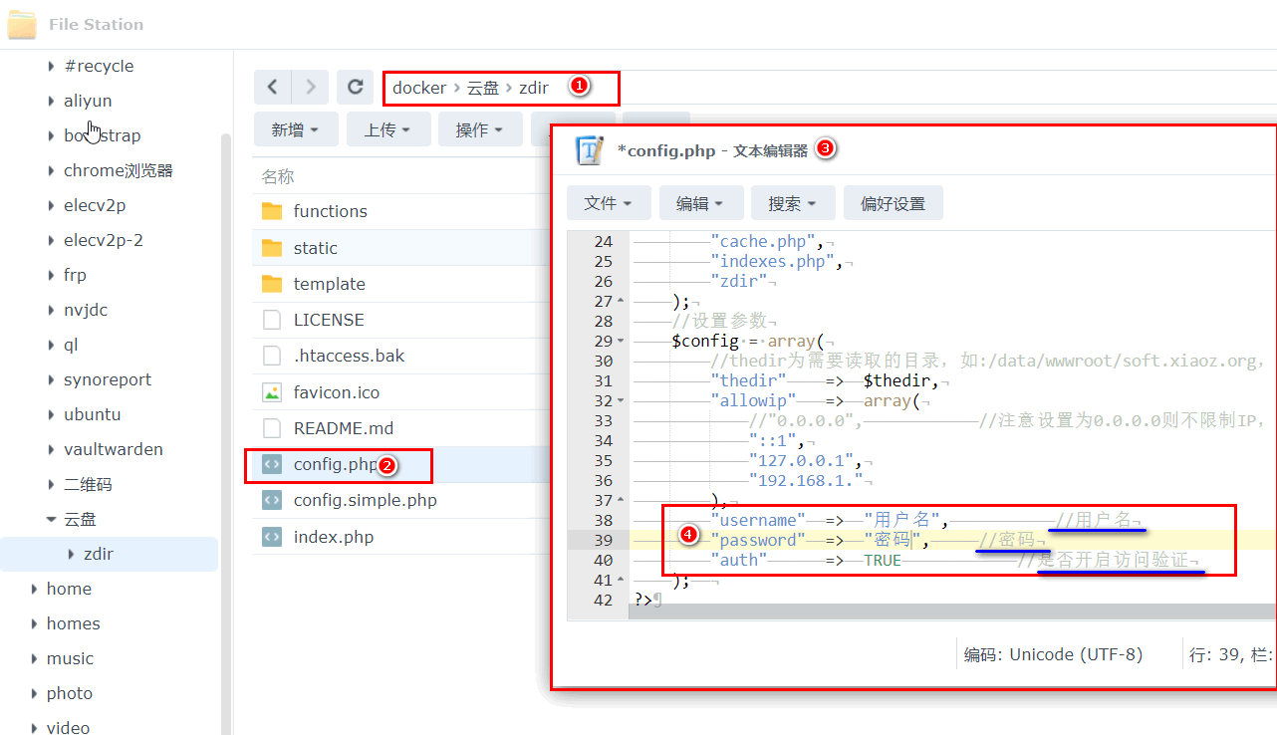
Task: Open the 搜索 menu in editor
Action: [793, 203]
